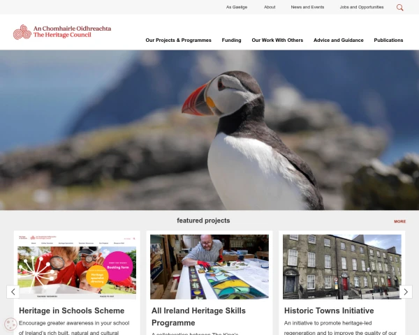
Task: Visit News and Events page
Action: coord(307,7)
